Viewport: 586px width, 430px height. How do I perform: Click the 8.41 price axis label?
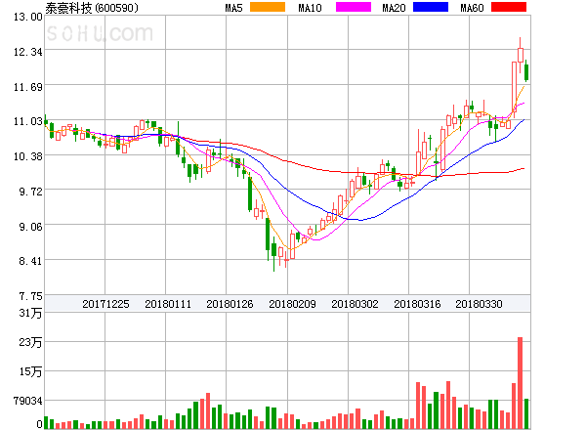click(x=30, y=261)
